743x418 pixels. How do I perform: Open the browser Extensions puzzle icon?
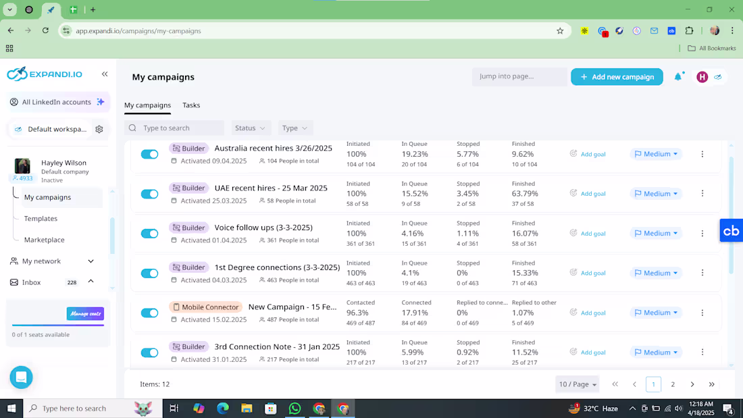pos(690,31)
